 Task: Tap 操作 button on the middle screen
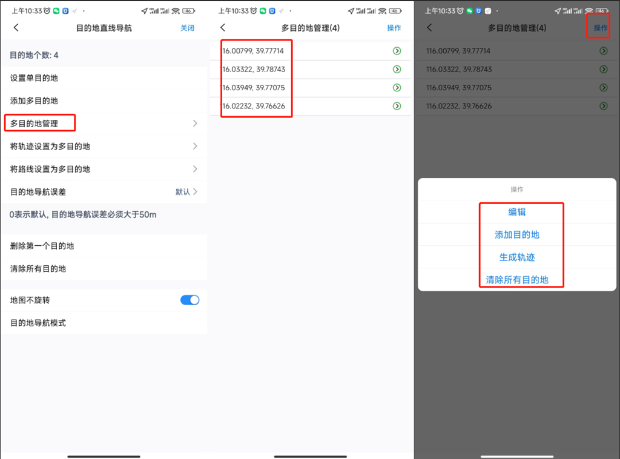[394, 28]
